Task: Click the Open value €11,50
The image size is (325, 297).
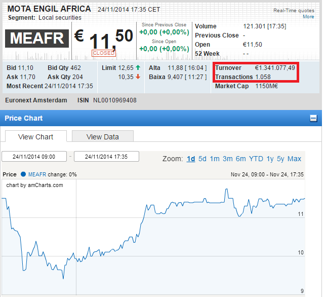Action: (252, 45)
